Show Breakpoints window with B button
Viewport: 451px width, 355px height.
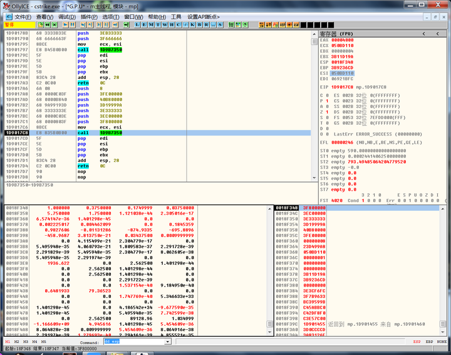(200, 24)
